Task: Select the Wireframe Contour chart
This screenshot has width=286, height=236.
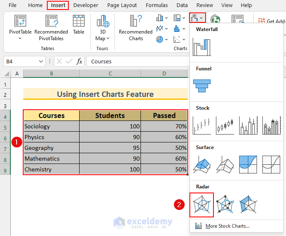Action: click(x=271, y=164)
